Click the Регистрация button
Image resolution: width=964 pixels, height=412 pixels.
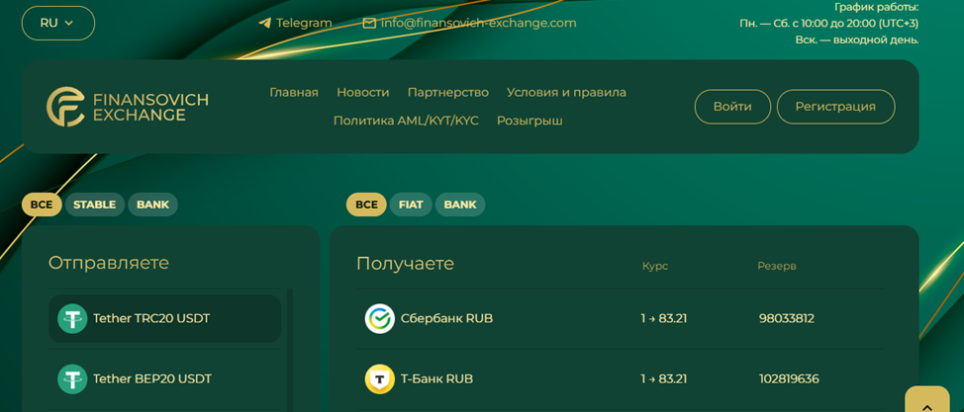tap(835, 107)
